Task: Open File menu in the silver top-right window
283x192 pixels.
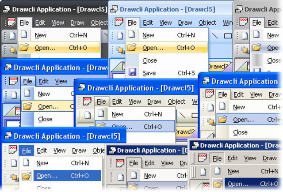Action: [257, 23]
